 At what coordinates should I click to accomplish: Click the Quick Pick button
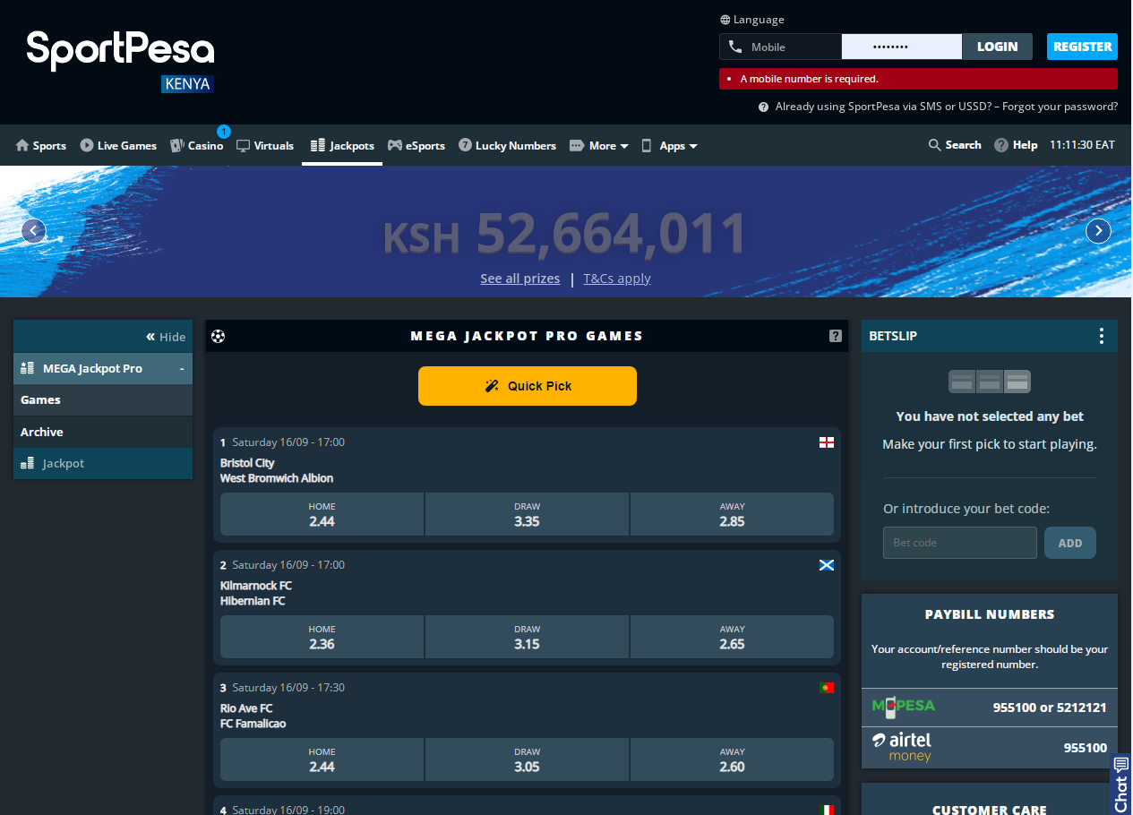pos(528,386)
